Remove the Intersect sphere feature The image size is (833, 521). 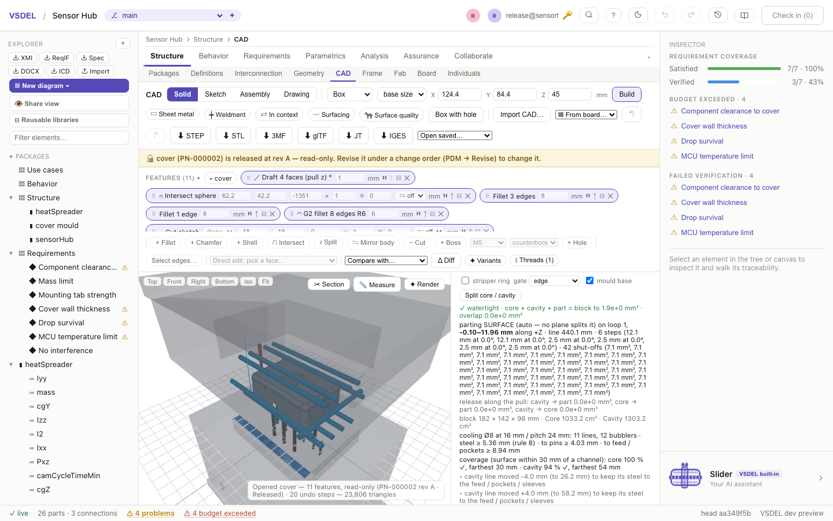pos(468,196)
